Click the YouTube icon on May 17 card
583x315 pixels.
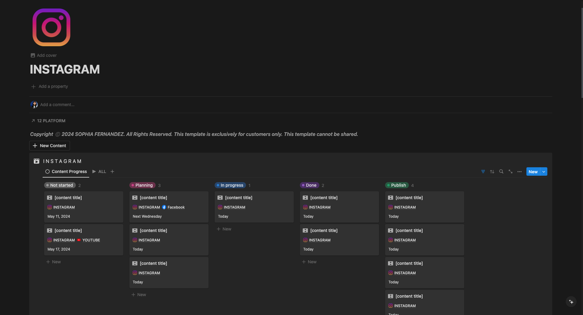tap(79, 240)
